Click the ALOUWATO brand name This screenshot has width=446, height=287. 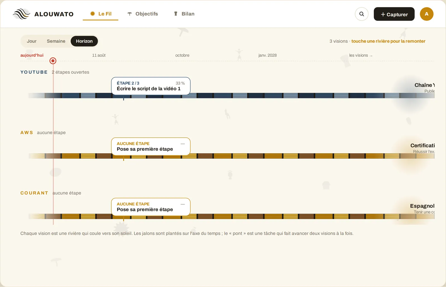[54, 14]
